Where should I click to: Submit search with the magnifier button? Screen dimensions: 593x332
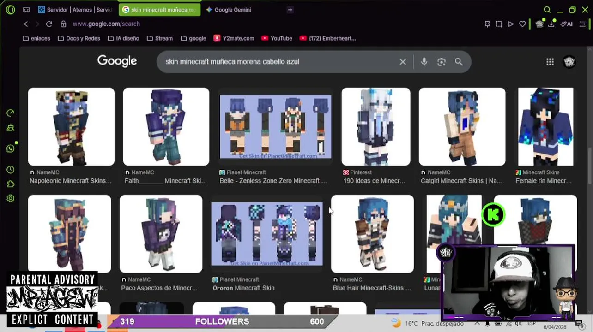459,62
